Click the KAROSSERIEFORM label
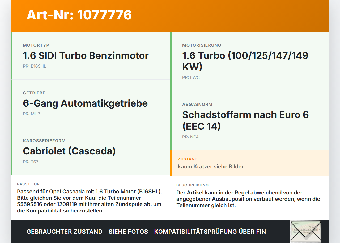 pos(44,141)
